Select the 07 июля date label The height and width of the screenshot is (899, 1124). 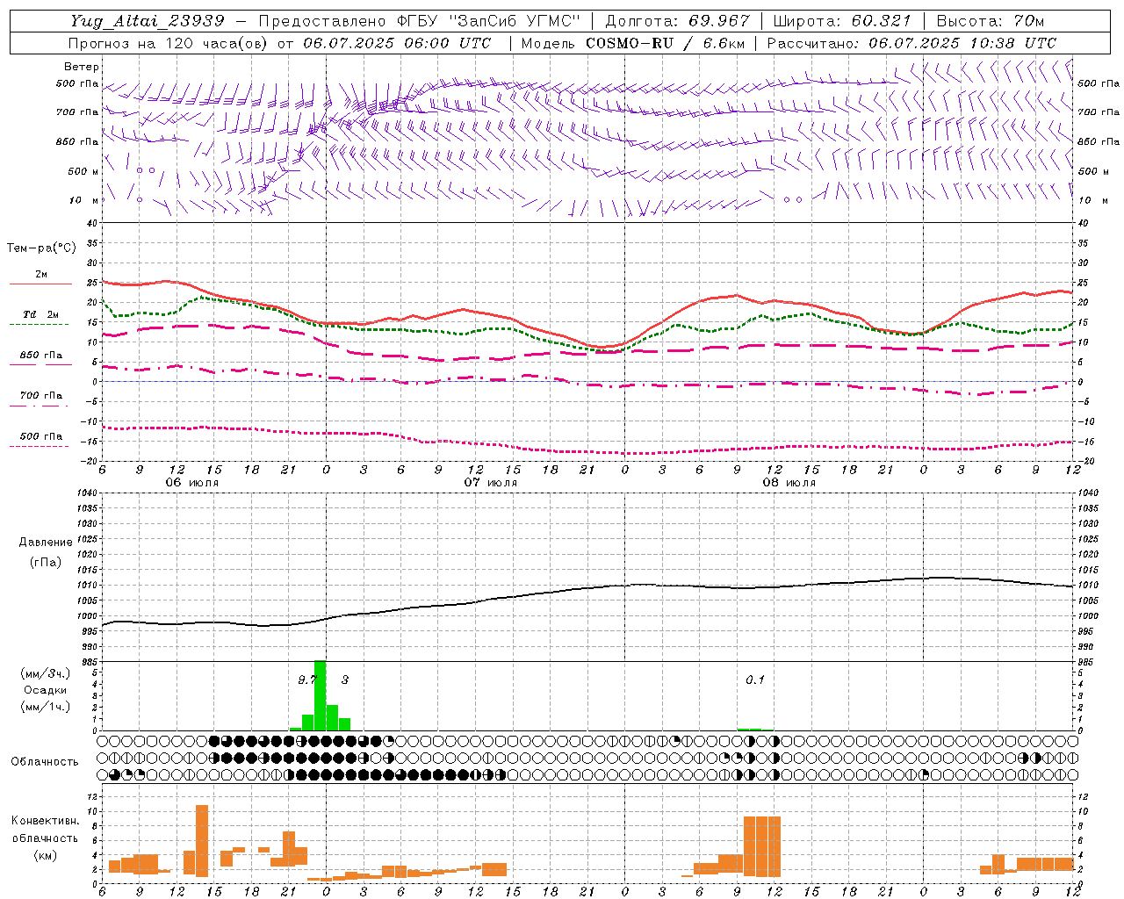point(491,483)
